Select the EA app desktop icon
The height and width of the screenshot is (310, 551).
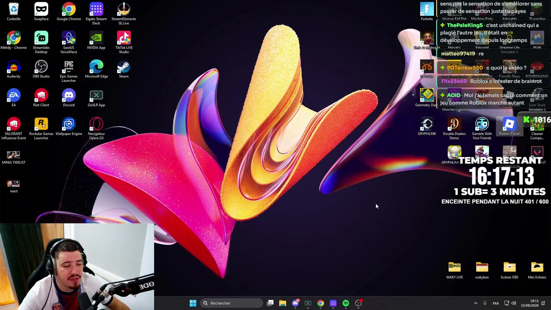14,98
